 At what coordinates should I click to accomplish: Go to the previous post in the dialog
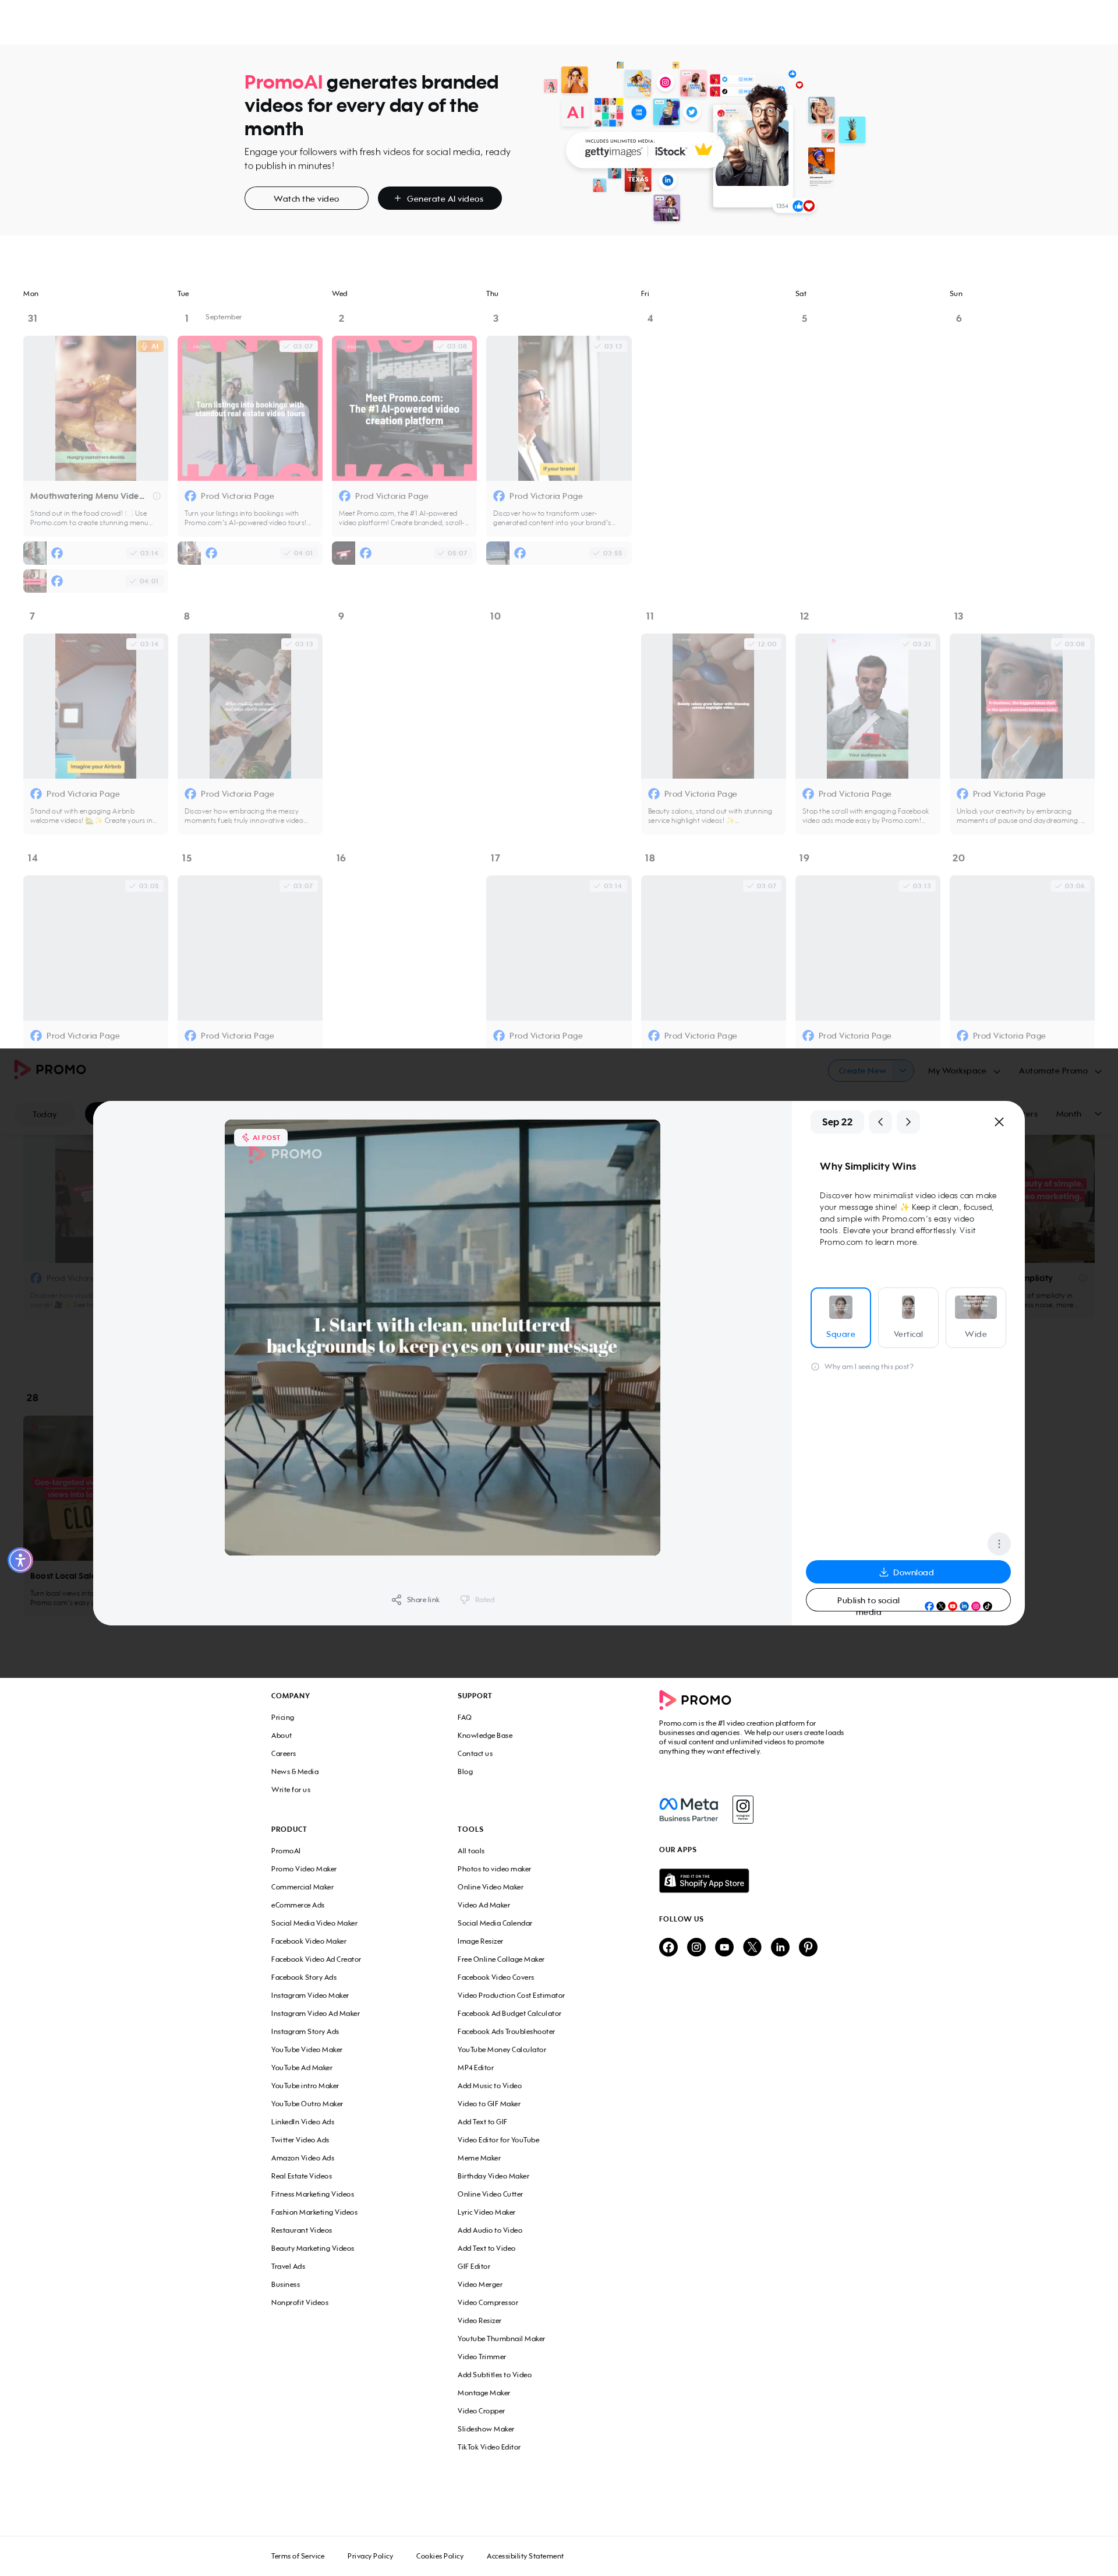coord(880,1122)
